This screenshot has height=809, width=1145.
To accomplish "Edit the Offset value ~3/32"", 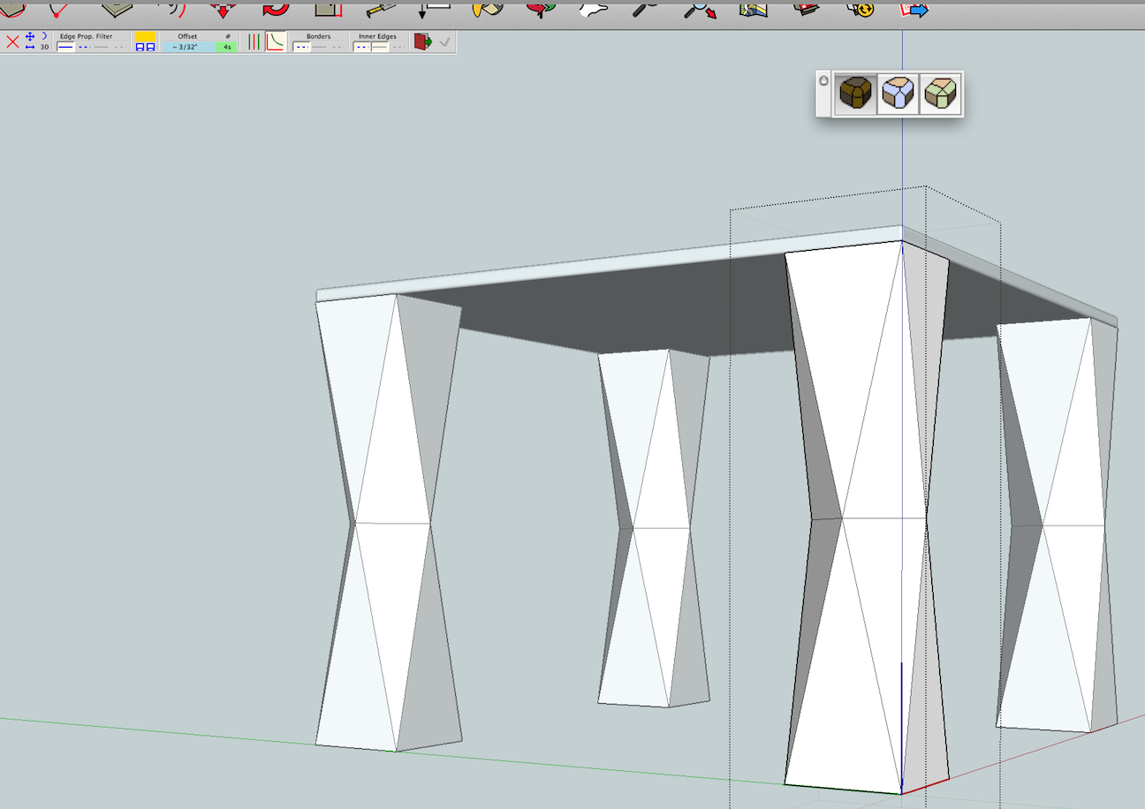I will click(x=188, y=47).
